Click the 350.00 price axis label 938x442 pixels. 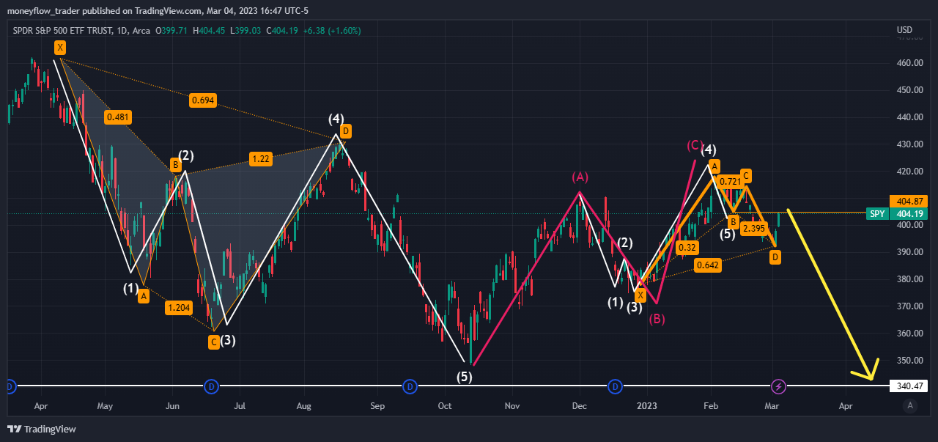(x=909, y=361)
